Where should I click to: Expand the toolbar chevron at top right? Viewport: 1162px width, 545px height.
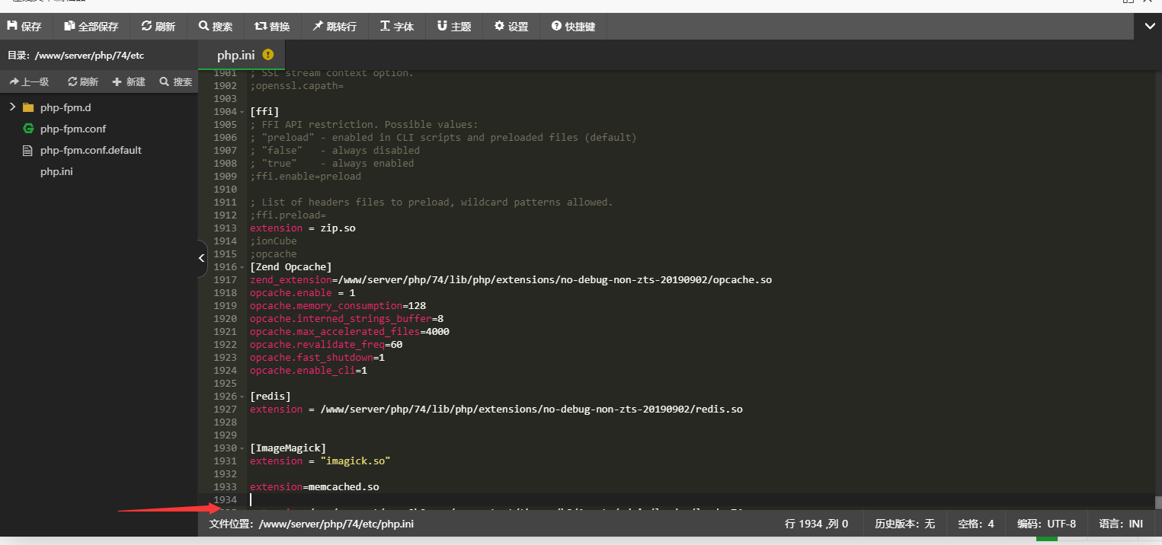tap(1149, 27)
